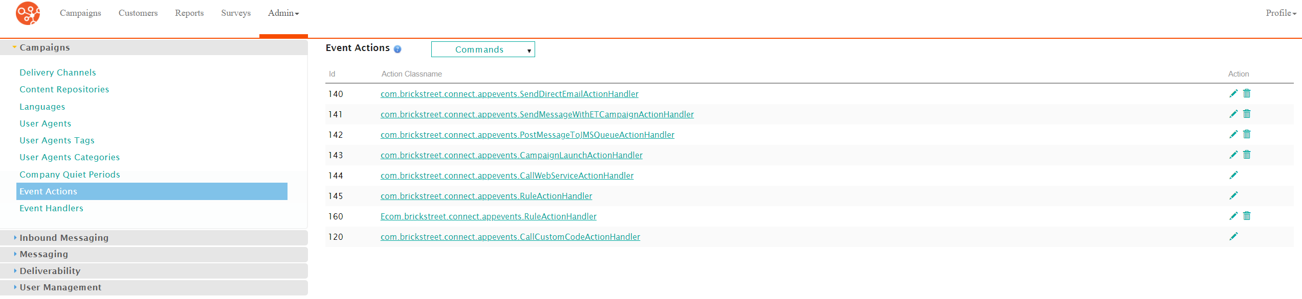Image resolution: width=1302 pixels, height=299 pixels.
Task: Go to Customers in top navigation
Action: [x=138, y=13]
